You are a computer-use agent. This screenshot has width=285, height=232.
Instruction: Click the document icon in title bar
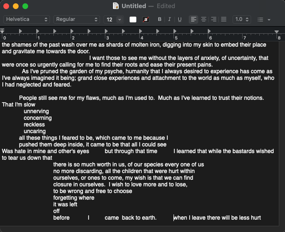coord(116,6)
